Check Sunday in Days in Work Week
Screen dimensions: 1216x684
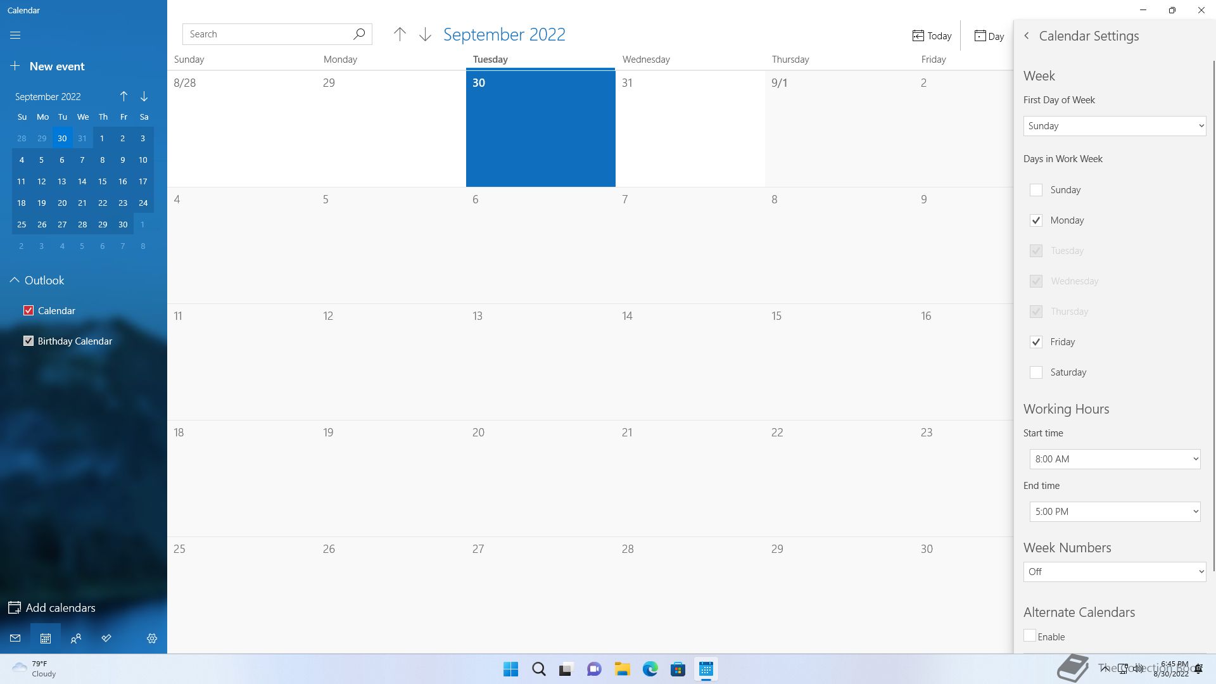point(1036,190)
